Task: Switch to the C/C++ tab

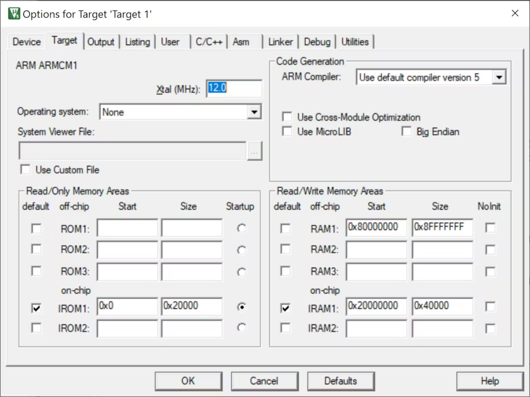Action: [209, 42]
